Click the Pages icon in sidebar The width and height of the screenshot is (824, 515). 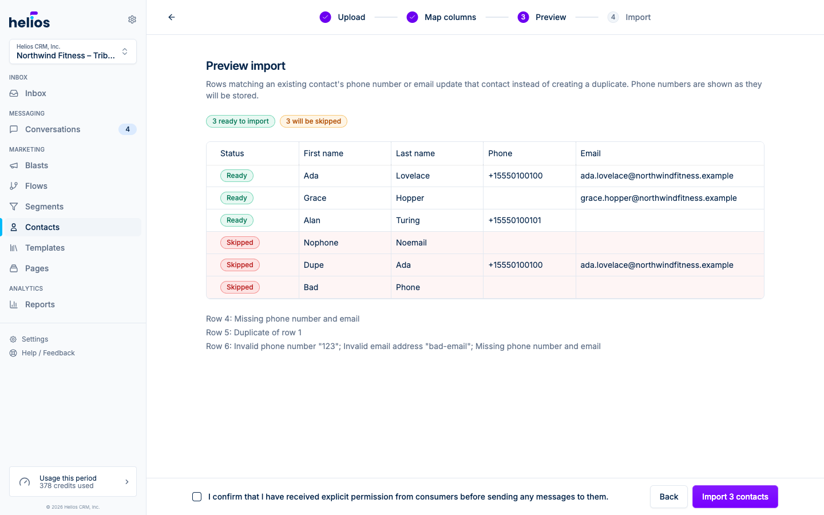point(14,268)
